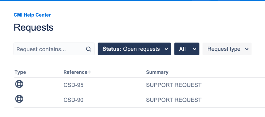Open the Status: Open requests dropdown
265x117 pixels.
[134, 49]
